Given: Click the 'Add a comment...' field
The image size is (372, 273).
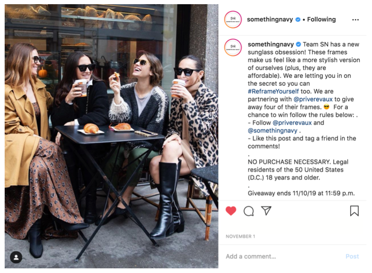Looking at the screenshot, I should [282, 256].
